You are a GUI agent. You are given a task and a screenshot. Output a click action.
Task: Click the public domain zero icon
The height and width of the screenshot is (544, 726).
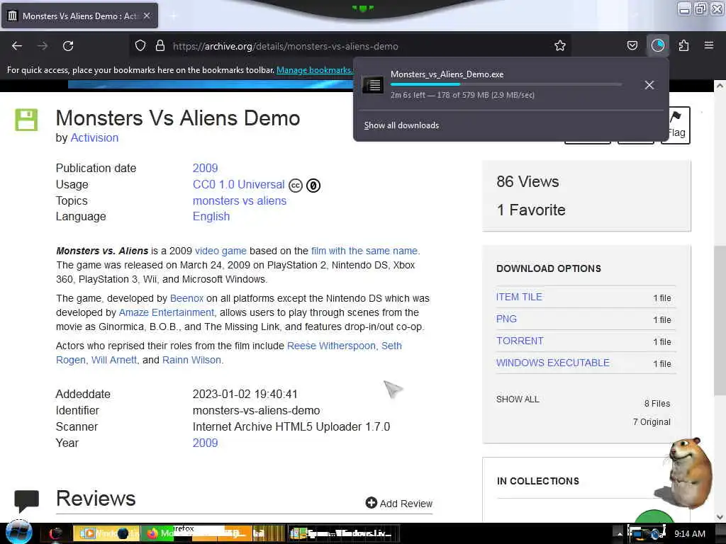click(313, 186)
